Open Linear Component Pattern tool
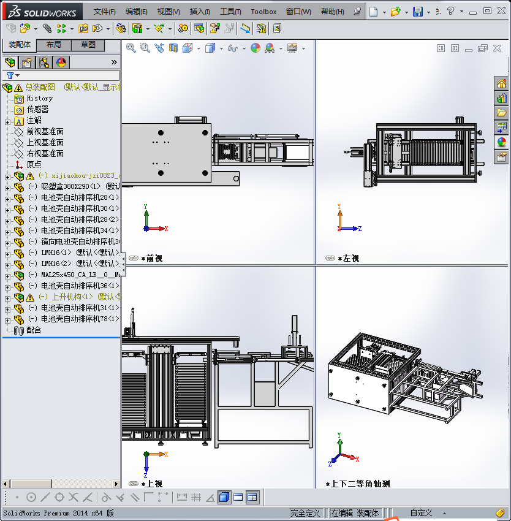Image resolution: width=511 pixels, height=521 pixels. coord(61,29)
